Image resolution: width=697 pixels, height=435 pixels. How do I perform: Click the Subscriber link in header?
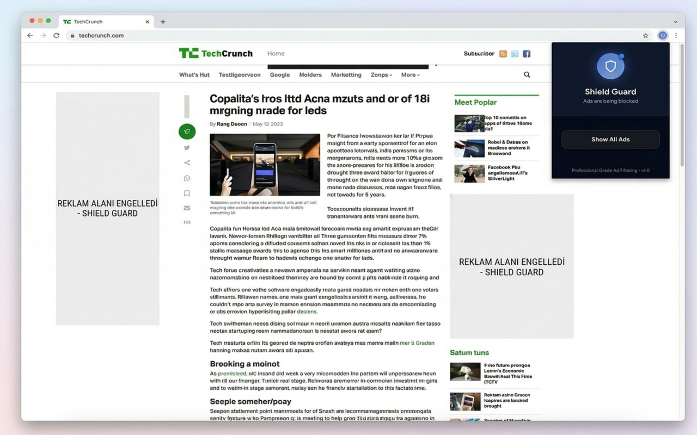479,54
